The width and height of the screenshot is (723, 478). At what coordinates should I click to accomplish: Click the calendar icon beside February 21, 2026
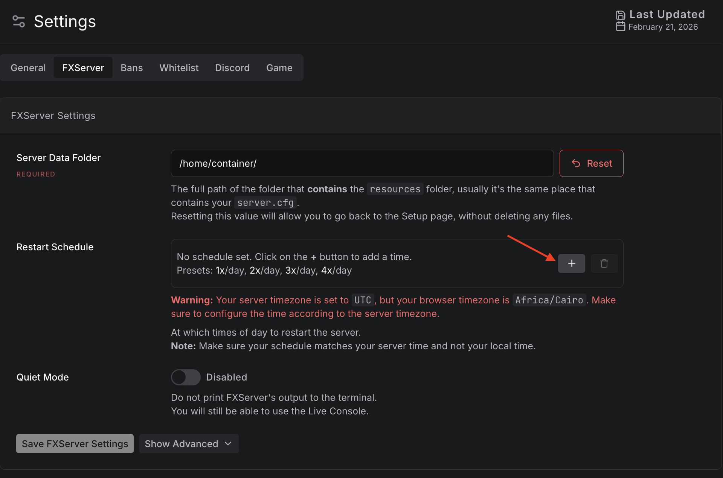point(620,26)
